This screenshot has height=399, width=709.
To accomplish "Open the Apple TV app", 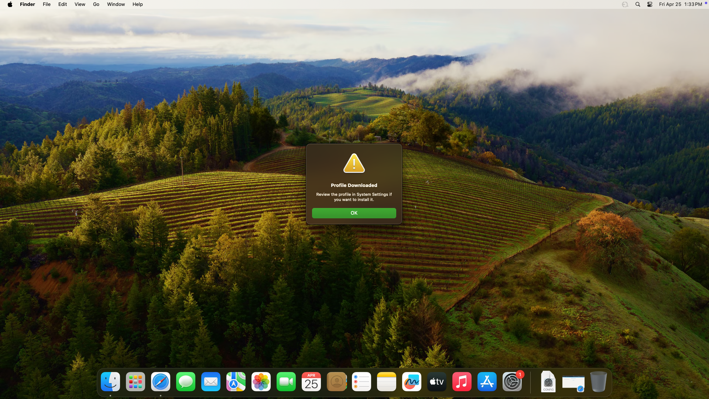I will click(437, 382).
